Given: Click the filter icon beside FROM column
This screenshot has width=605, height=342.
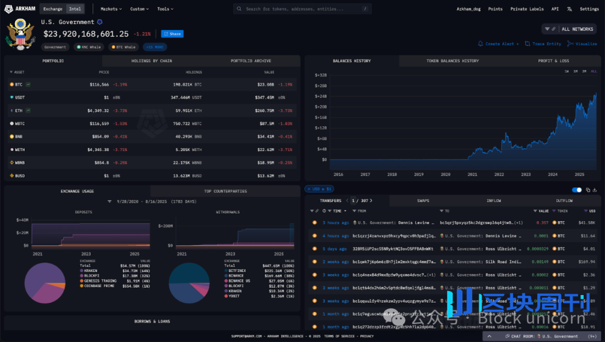Looking at the screenshot, I should (354, 211).
